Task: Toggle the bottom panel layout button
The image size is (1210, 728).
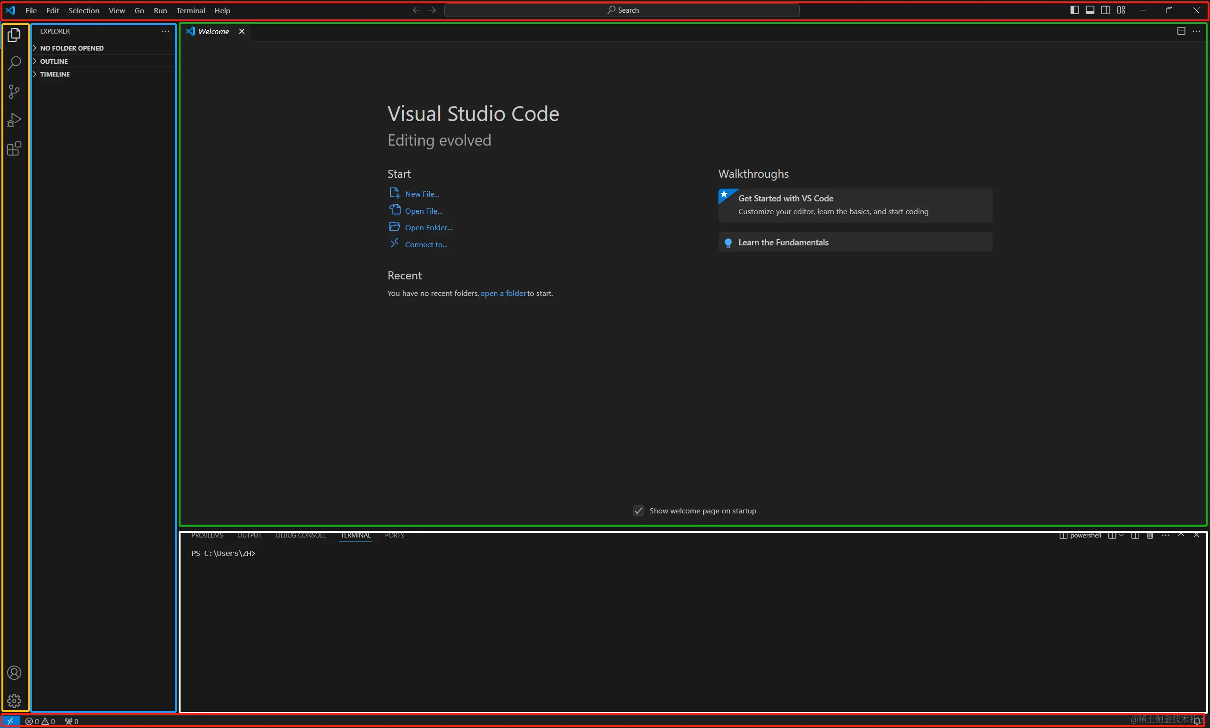Action: tap(1090, 10)
